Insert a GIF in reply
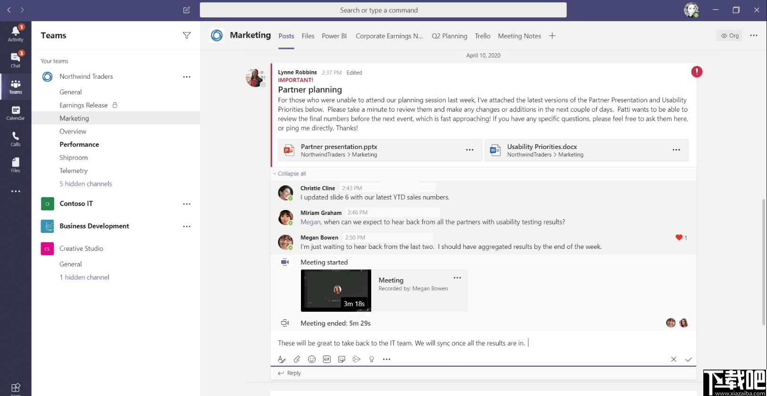767x396 pixels. pyautogui.click(x=327, y=359)
